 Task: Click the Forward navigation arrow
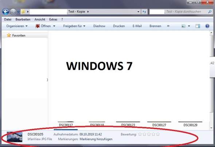coord(13,12)
